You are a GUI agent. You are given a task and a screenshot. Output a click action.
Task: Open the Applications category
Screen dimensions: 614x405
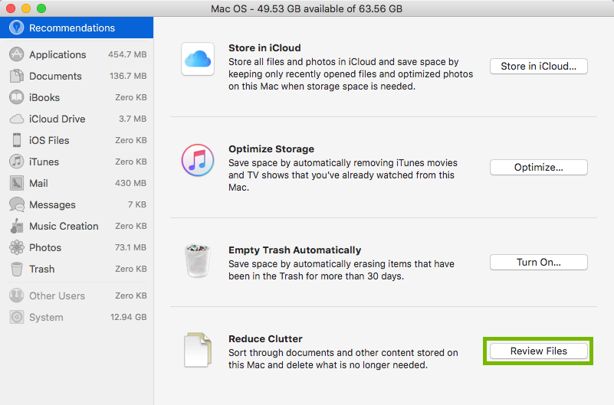(x=77, y=54)
